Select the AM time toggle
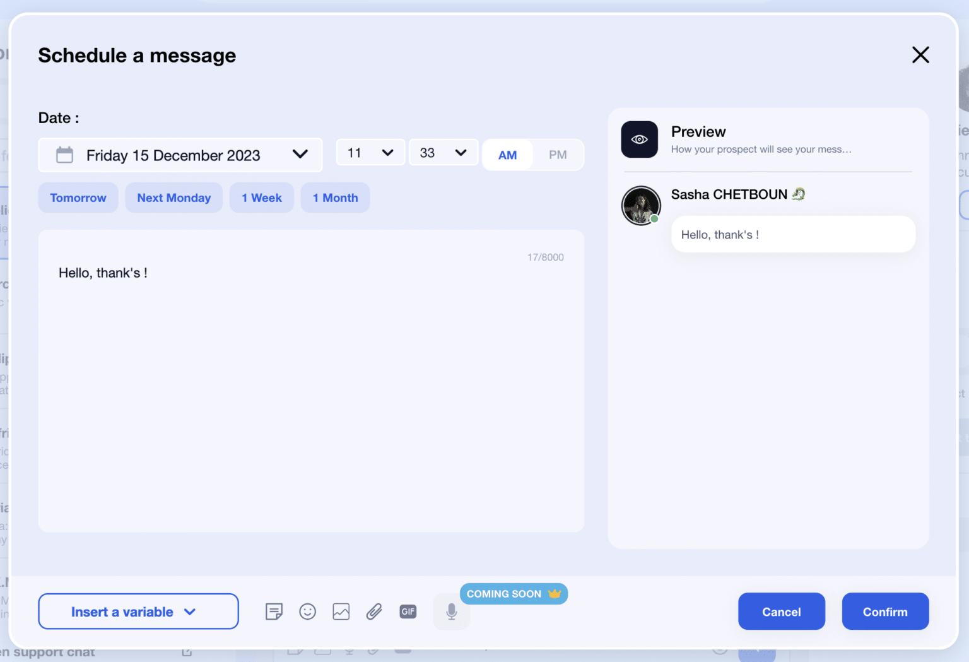Image resolution: width=969 pixels, height=662 pixels. click(x=507, y=155)
